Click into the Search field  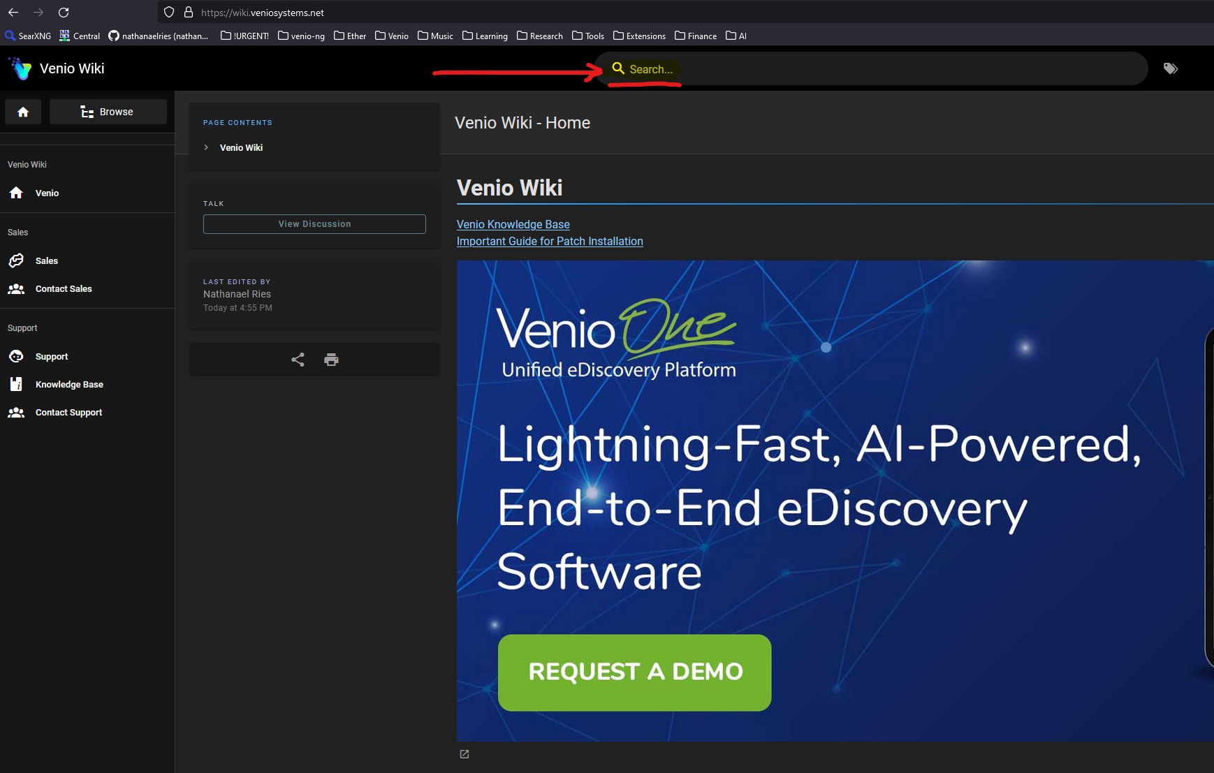(871, 68)
